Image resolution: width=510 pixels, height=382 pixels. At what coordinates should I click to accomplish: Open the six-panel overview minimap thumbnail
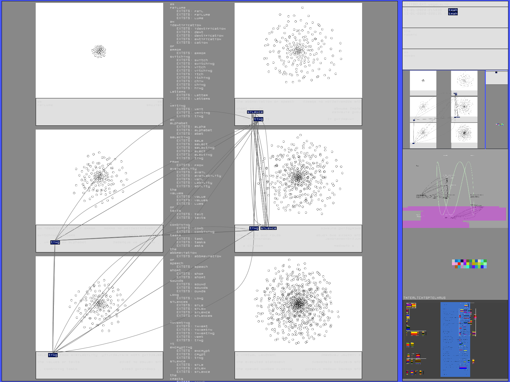(443, 110)
